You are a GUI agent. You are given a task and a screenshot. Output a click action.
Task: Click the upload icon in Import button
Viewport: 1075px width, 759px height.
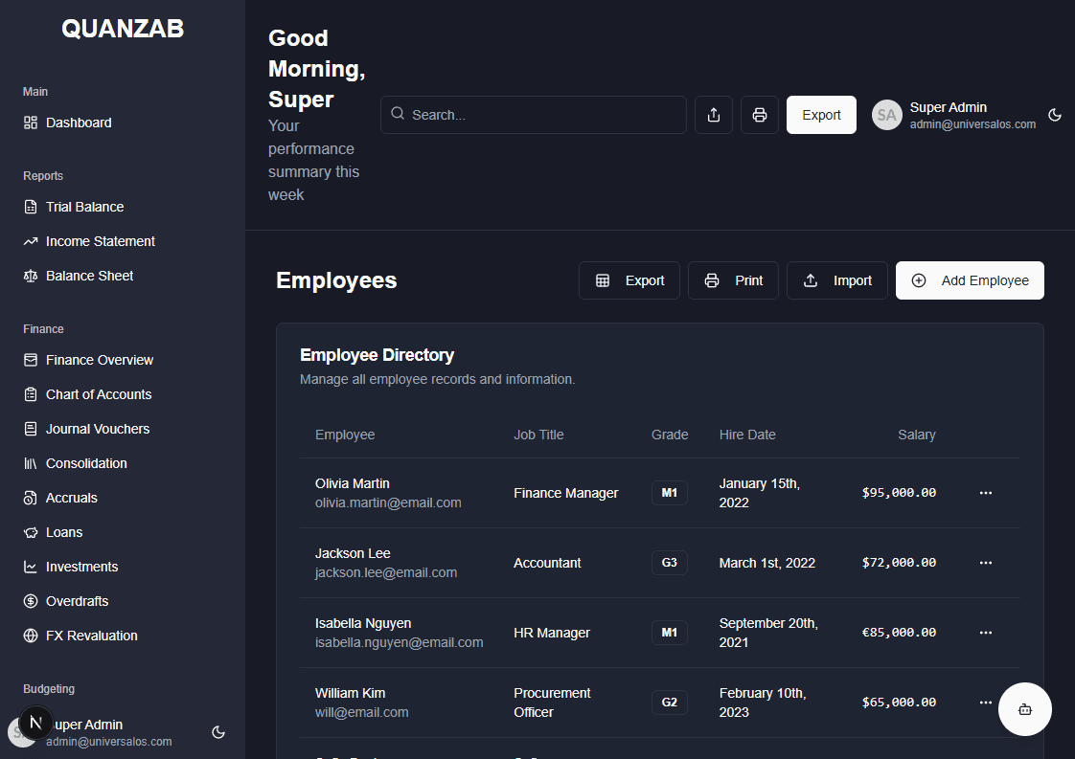pyautogui.click(x=811, y=280)
